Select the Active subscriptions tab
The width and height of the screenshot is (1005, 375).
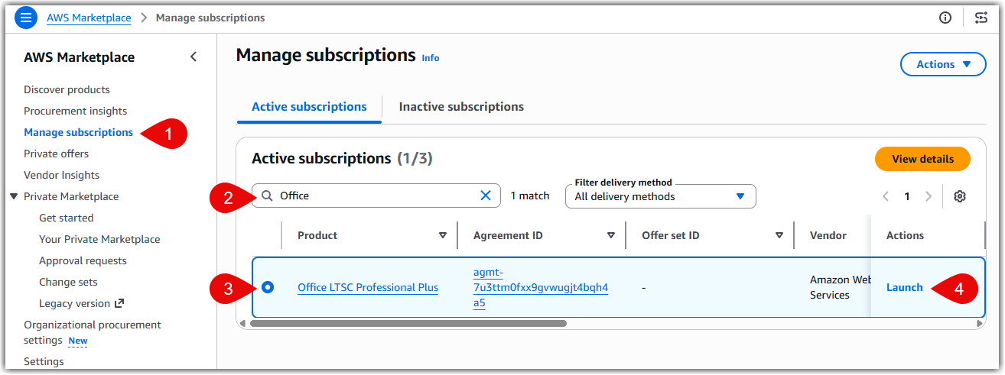309,107
